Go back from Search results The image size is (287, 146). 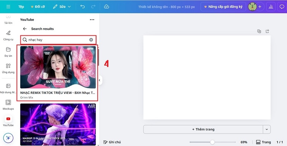pos(25,29)
